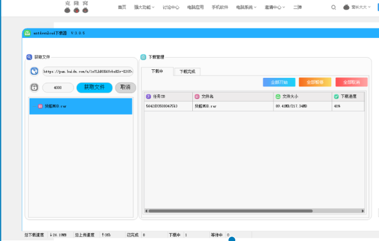
Task: Click the 等待中 status bar label
Action: click(217, 235)
